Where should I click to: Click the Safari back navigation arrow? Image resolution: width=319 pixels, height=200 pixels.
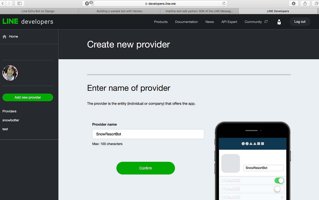tap(3, 3)
